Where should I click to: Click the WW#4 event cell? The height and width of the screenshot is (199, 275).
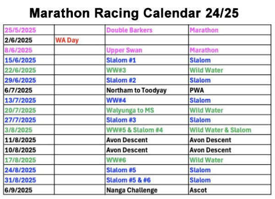point(115,100)
